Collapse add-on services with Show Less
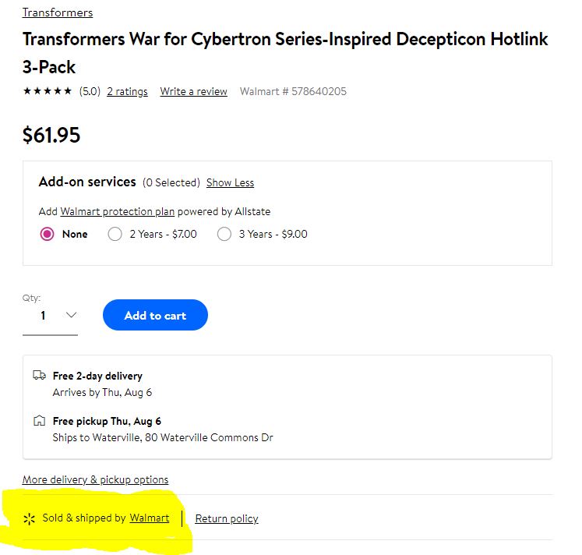582x555 pixels. (230, 182)
